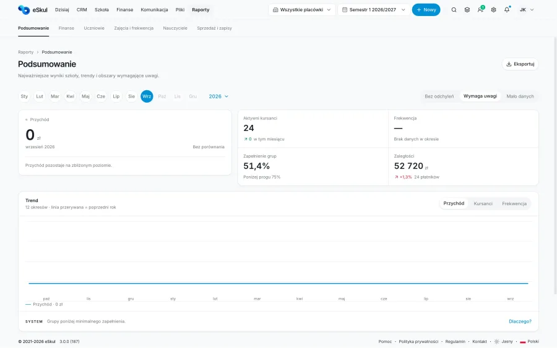The image size is (557, 348).
Task: Open the notifications bell icon
Action: pyautogui.click(x=507, y=9)
